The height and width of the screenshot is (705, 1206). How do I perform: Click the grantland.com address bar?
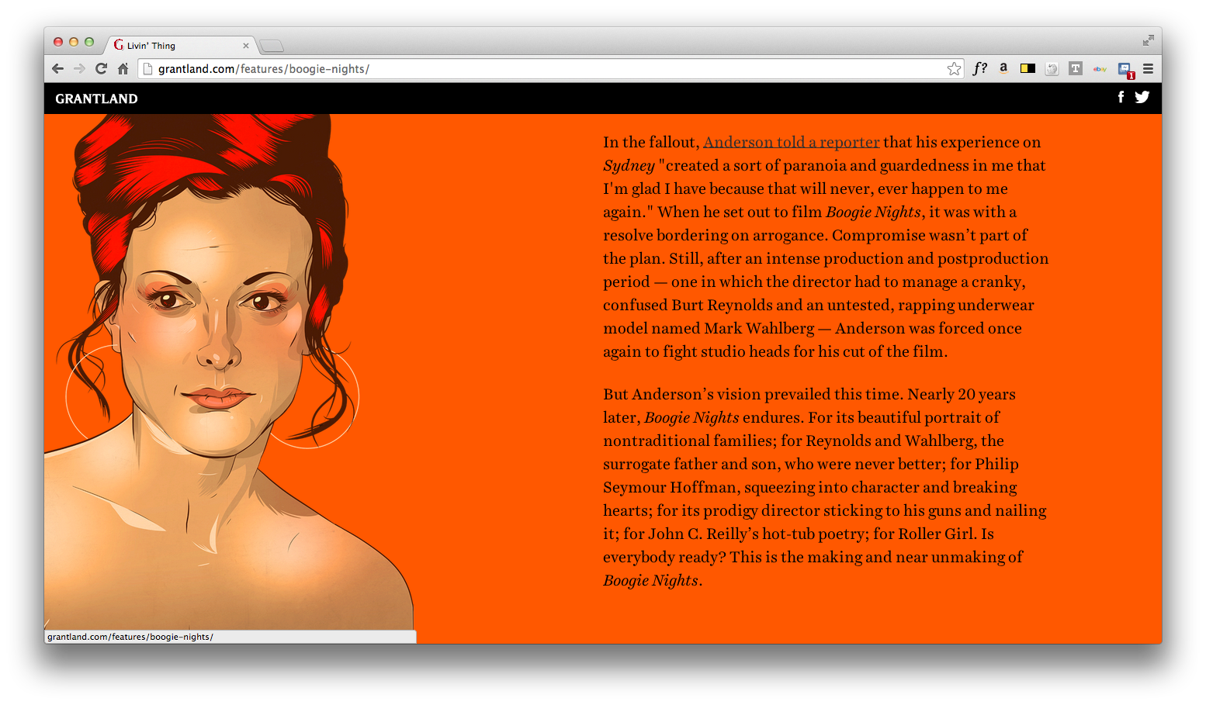(543, 69)
